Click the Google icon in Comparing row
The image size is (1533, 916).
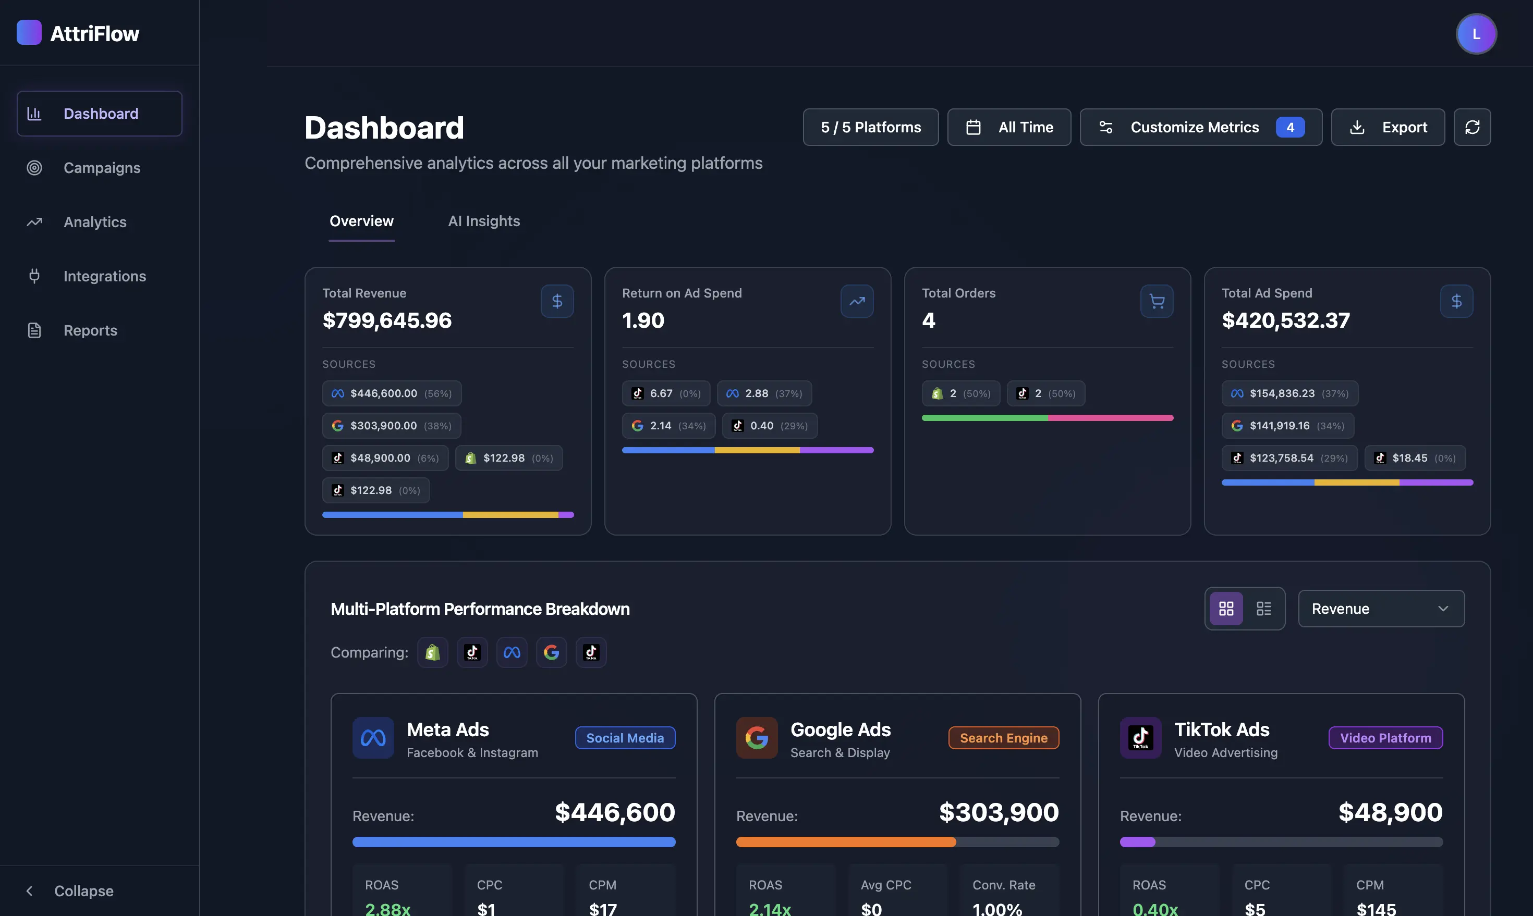551,652
